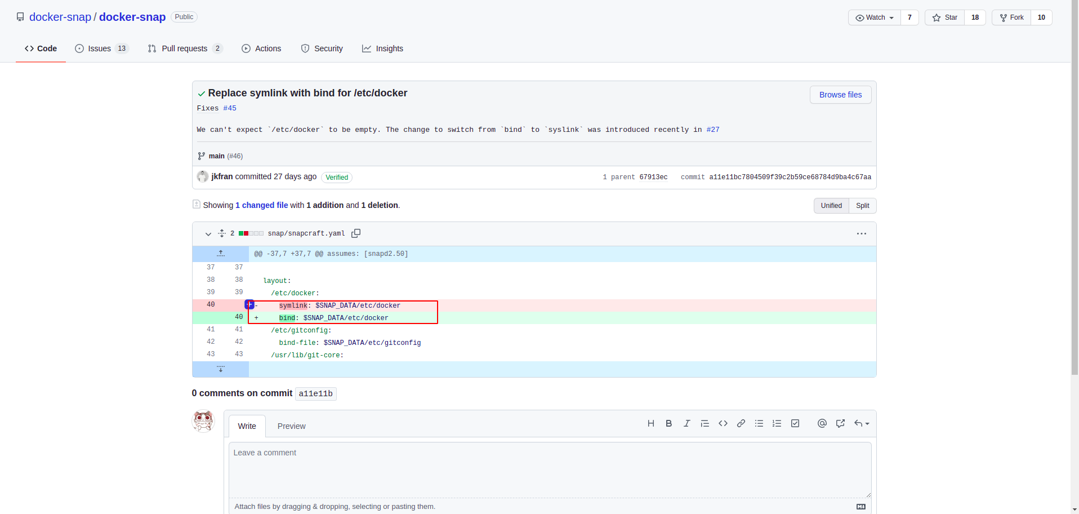
Task: Open pull request #27 link
Action: [x=713, y=130]
